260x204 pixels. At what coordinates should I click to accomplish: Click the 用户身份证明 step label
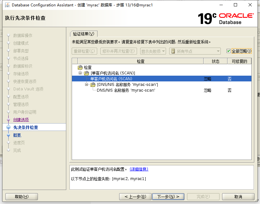25,112
